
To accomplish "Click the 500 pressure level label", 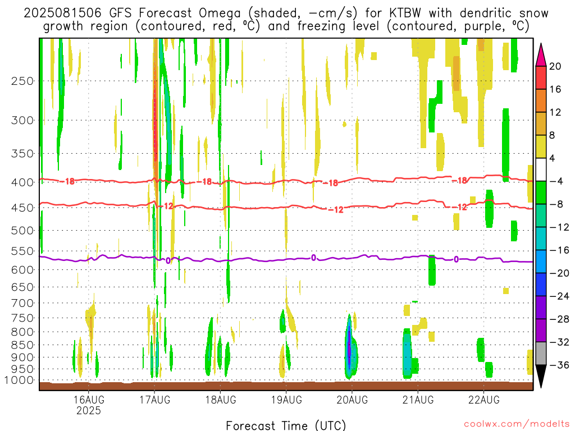I will click(x=22, y=231).
